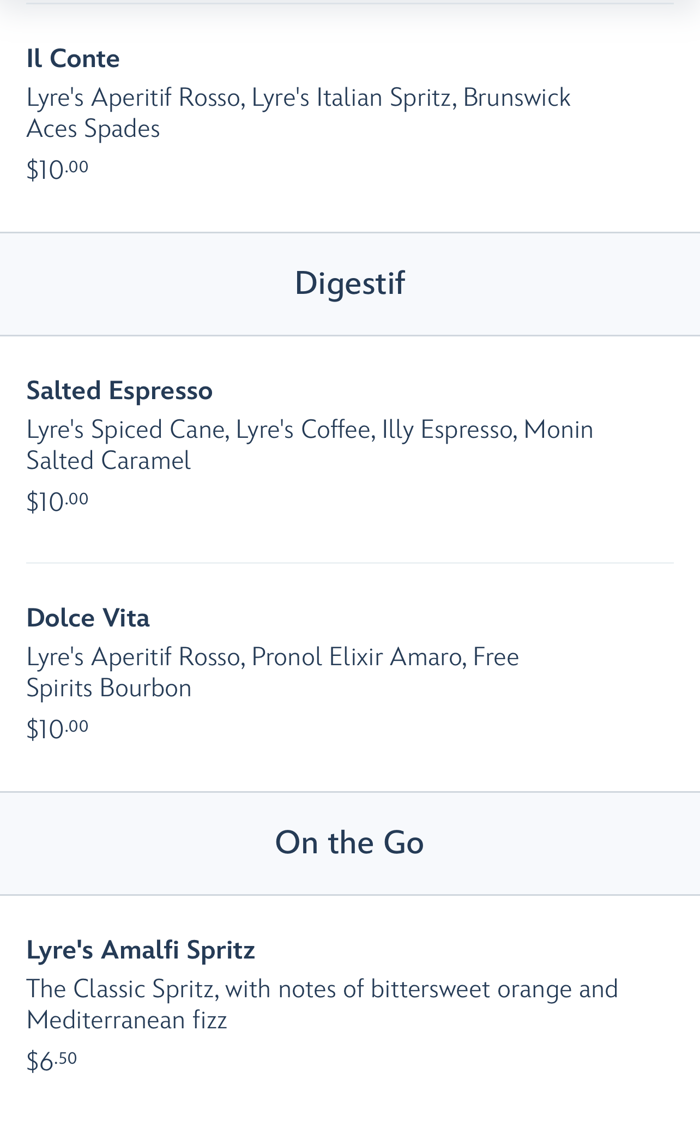The image size is (700, 1121).
Task: Tap the Il Conte $10.00 price
Action: point(57,170)
